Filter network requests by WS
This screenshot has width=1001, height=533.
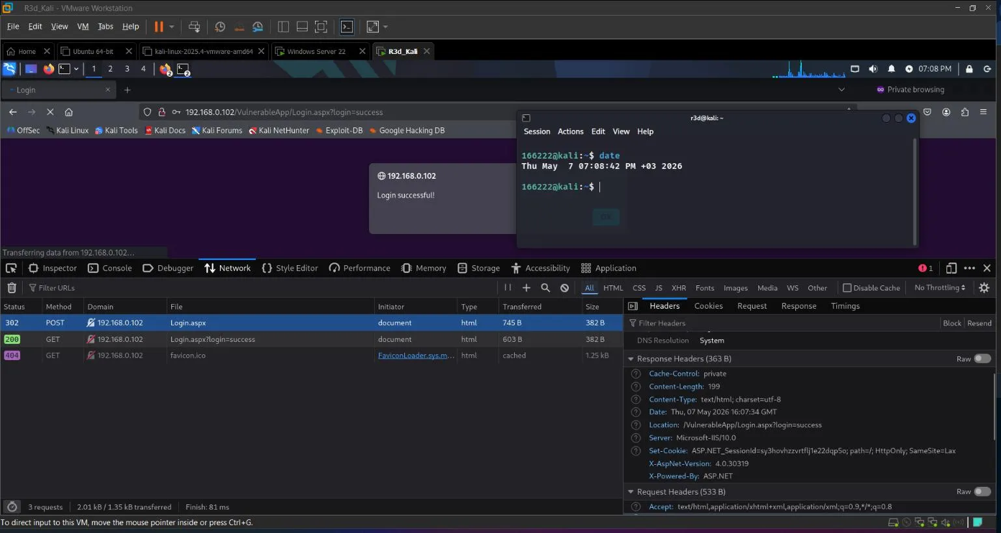792,288
